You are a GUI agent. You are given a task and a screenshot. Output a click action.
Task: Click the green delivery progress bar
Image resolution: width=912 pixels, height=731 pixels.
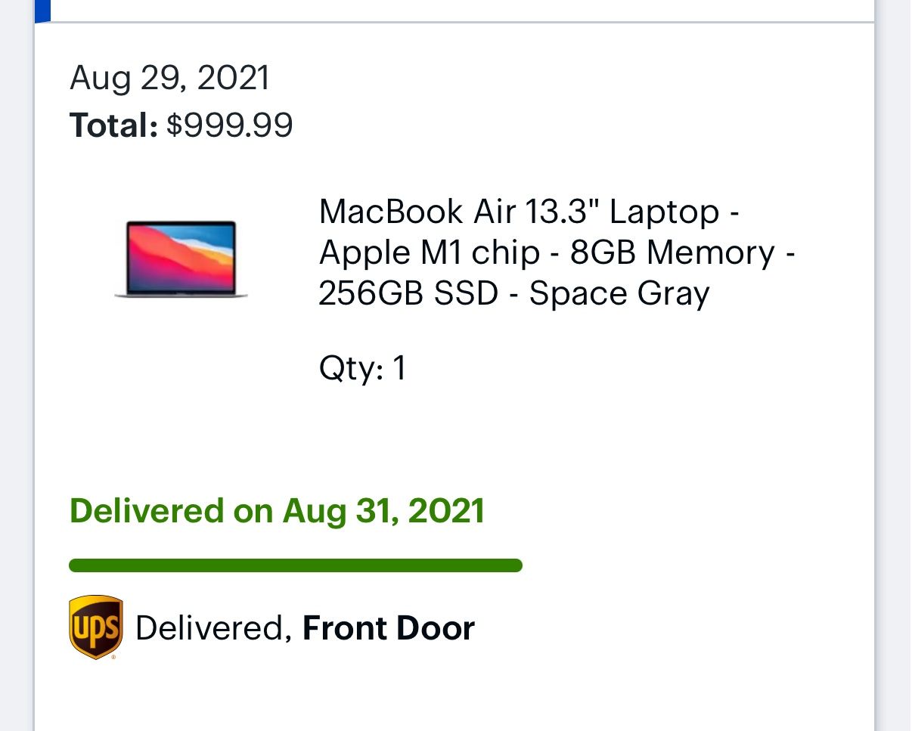click(x=295, y=565)
